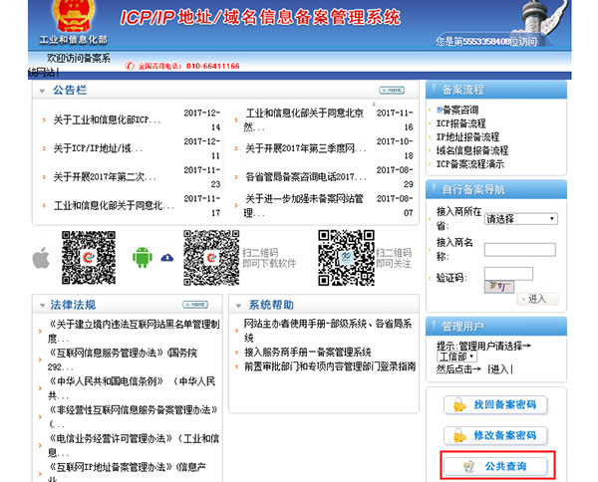
Task: Open the IP地址报备流程 link
Action: click(x=468, y=136)
